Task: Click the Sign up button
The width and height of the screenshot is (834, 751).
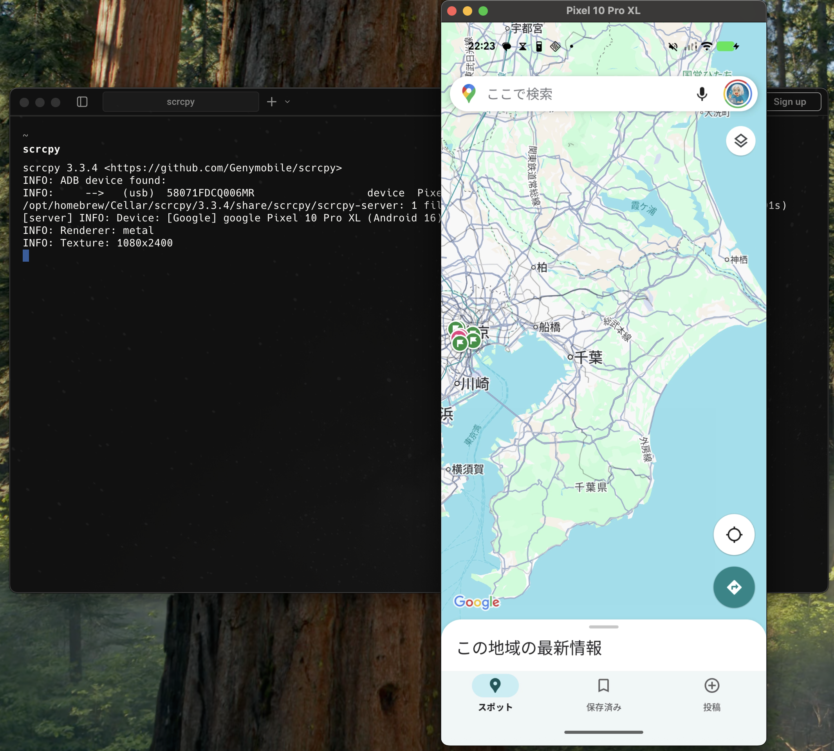Action: pyautogui.click(x=790, y=102)
